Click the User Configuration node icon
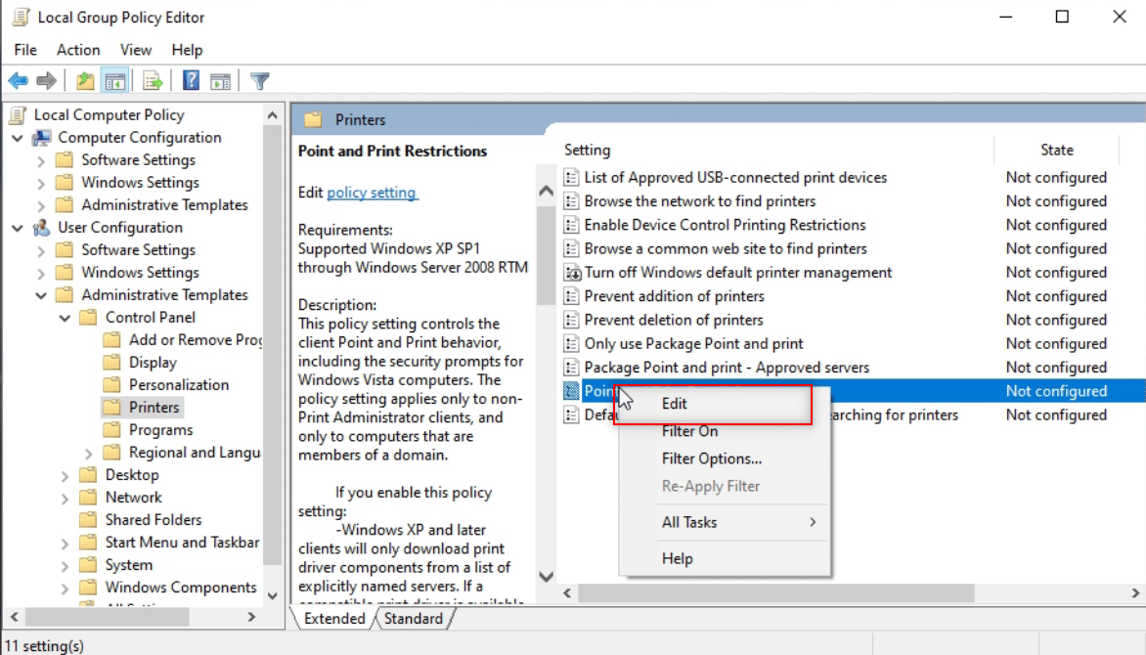 pyautogui.click(x=42, y=228)
